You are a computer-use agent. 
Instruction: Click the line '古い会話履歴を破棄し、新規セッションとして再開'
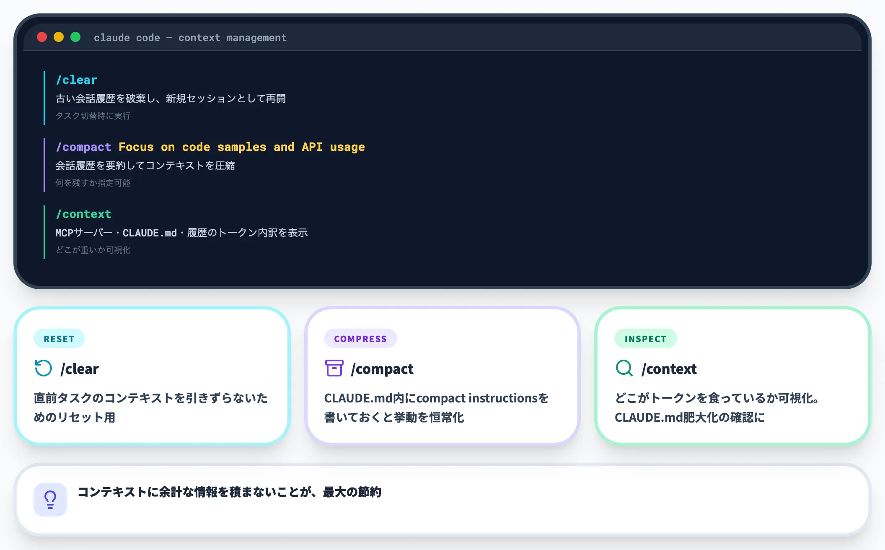171,99
